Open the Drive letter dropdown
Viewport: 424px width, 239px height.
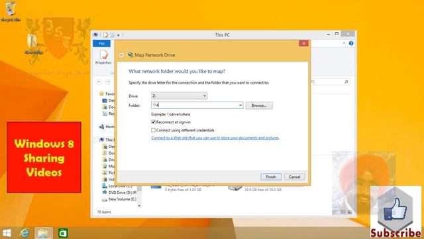[179, 96]
